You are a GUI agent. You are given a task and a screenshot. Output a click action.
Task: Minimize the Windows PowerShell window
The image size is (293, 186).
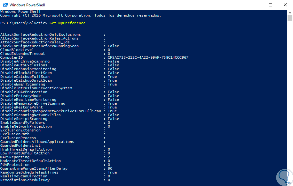coord(256,5)
